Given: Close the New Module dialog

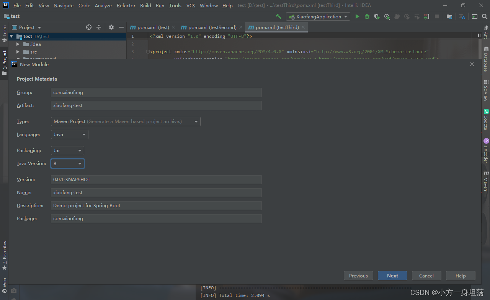Looking at the screenshot, I should click(x=472, y=64).
